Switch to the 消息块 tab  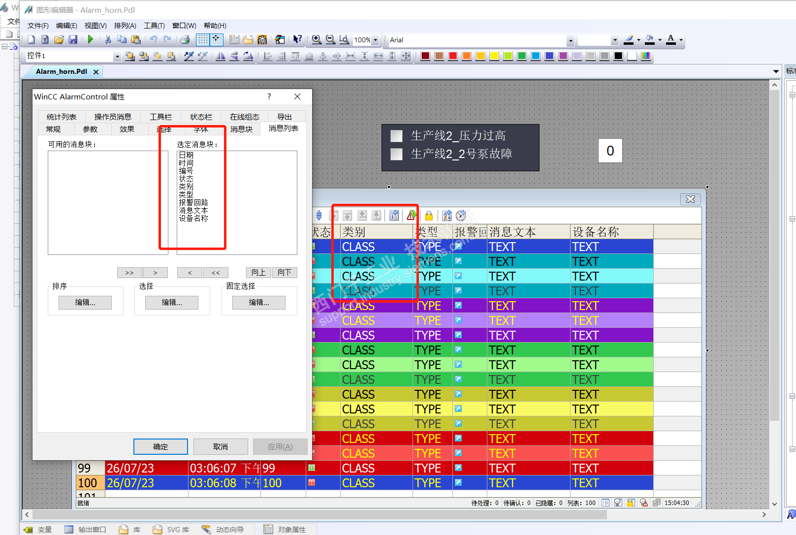point(241,129)
